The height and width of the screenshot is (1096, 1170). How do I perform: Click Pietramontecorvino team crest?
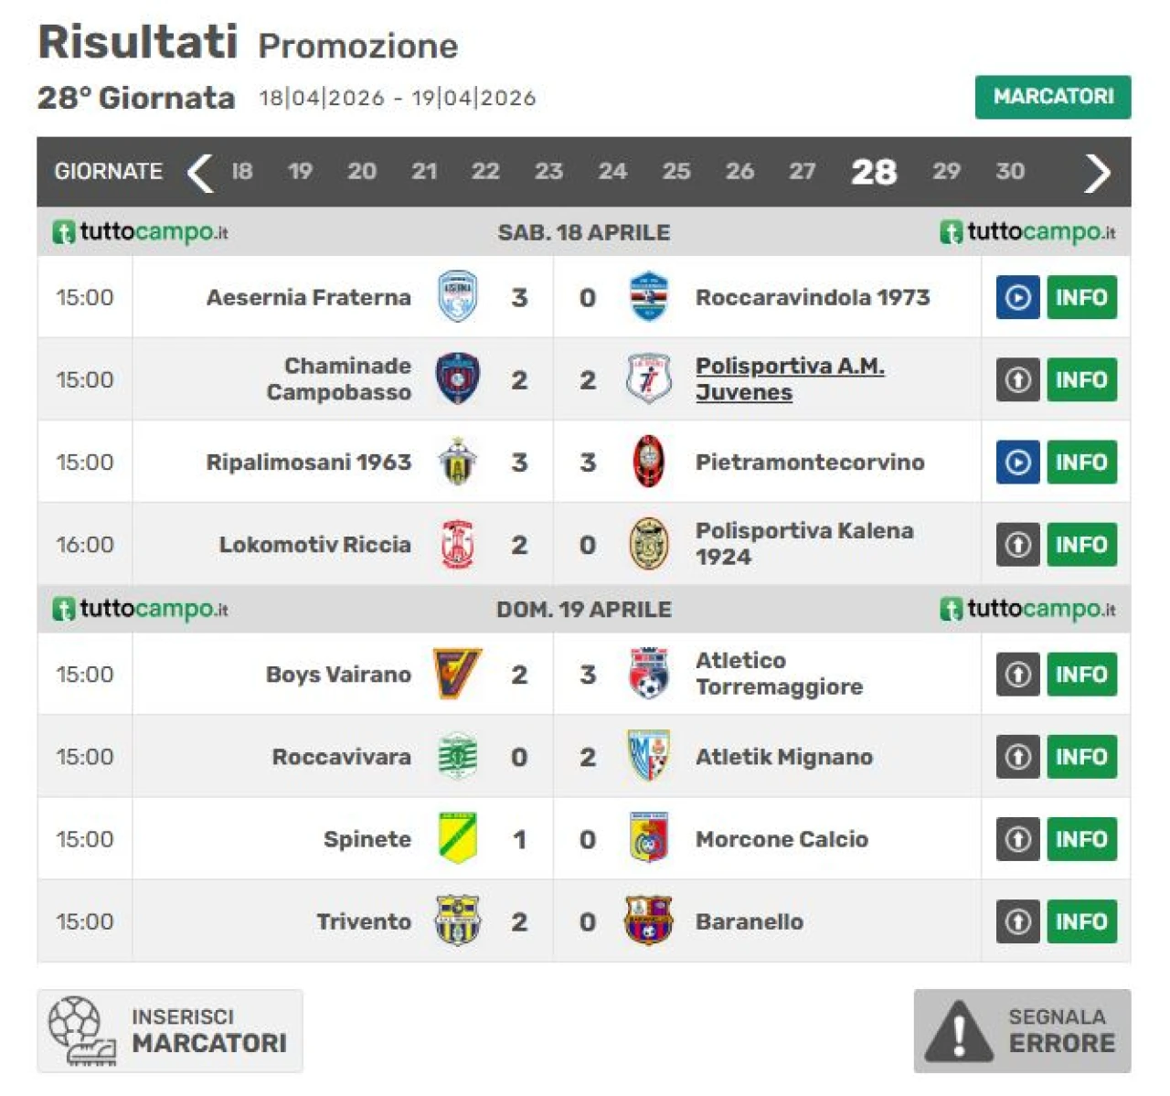pyautogui.click(x=648, y=462)
